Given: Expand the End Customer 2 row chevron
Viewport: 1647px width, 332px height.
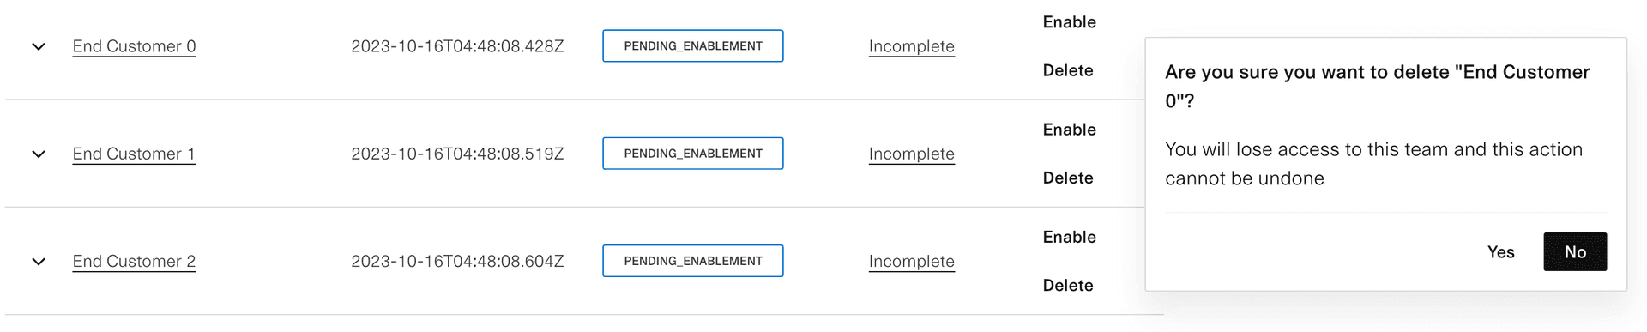Looking at the screenshot, I should [x=39, y=262].
